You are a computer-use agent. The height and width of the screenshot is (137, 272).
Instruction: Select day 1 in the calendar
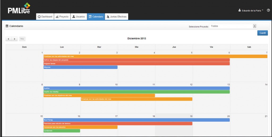click(x=24, y=66)
